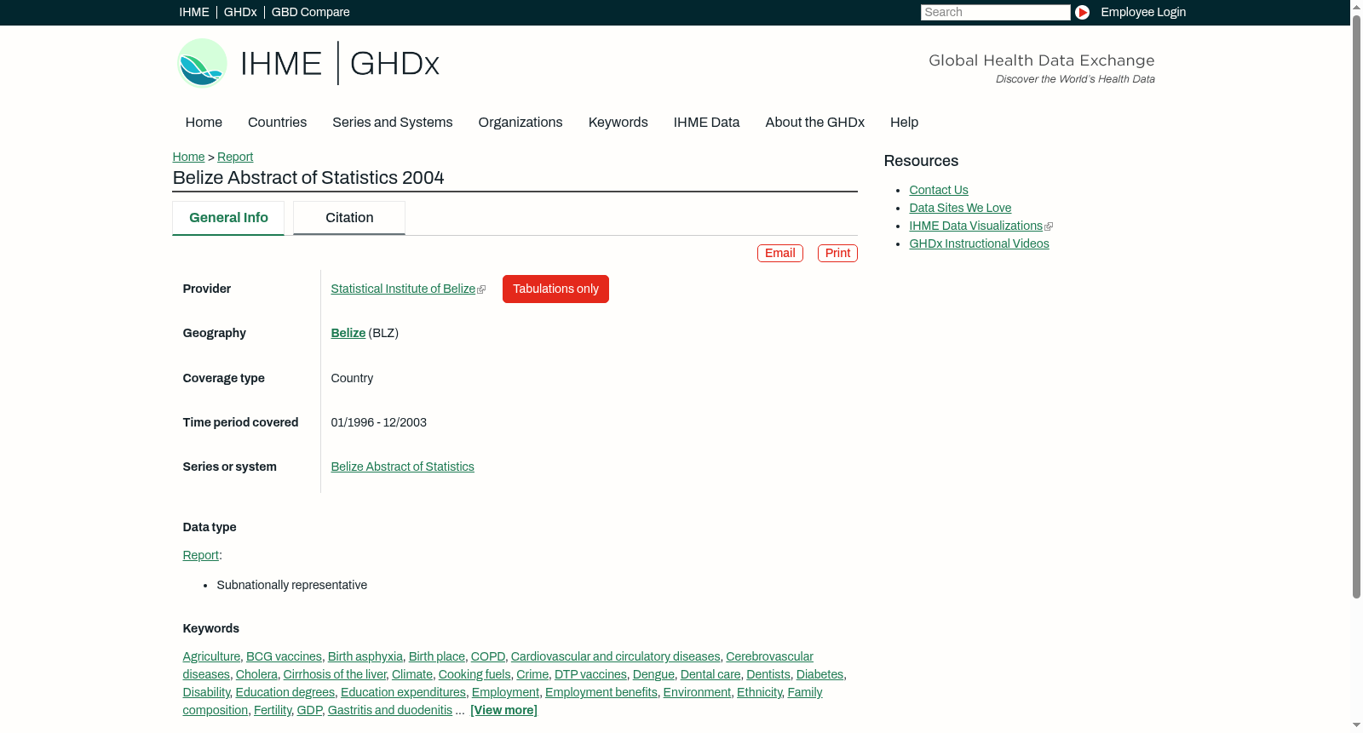Open the Report data type link

(x=201, y=555)
